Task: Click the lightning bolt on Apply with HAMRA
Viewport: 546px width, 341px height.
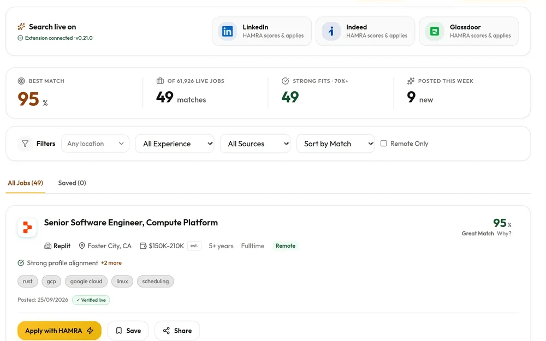Action: (90, 331)
